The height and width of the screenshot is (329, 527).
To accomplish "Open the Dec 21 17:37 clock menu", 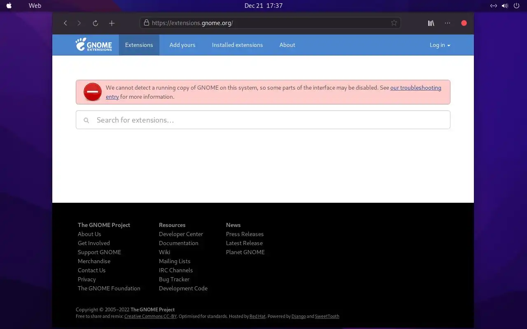I will pos(263,6).
